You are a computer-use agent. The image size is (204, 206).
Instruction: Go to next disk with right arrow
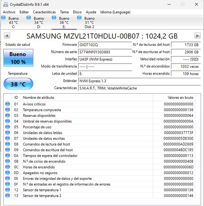tap(197, 36)
